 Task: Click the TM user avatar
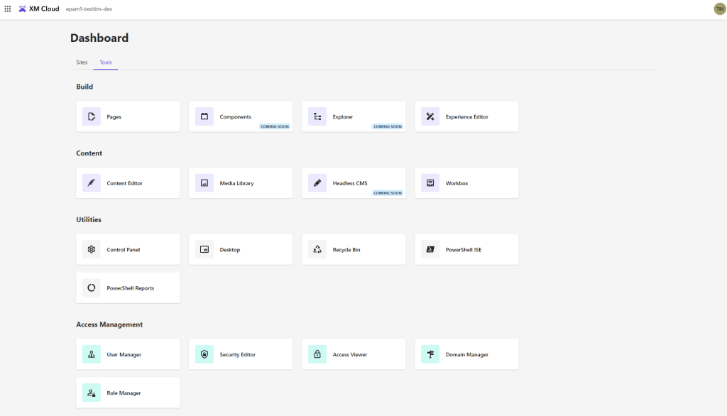click(x=717, y=9)
